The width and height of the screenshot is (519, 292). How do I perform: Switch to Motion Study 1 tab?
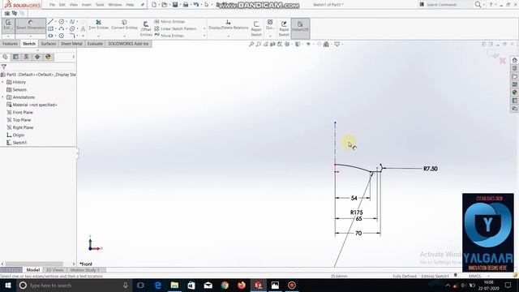click(x=84, y=270)
